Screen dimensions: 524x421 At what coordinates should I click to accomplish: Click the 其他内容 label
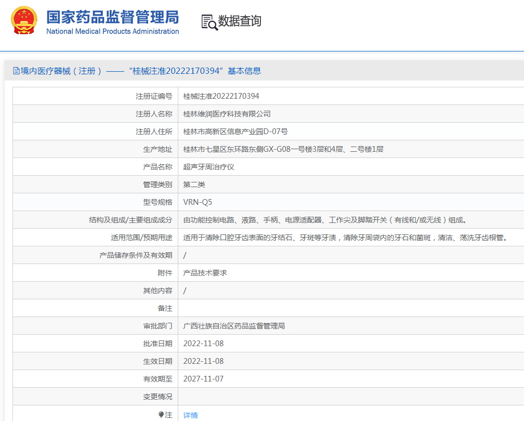(x=158, y=291)
